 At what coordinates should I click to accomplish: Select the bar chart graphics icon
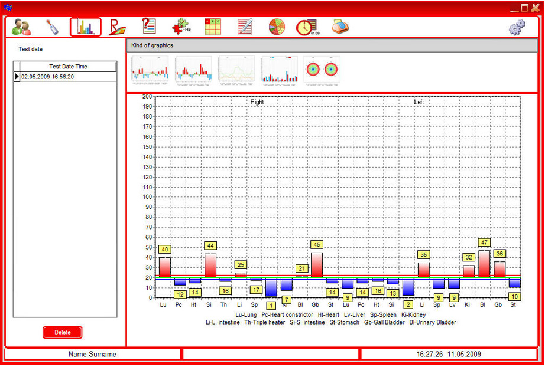86,27
